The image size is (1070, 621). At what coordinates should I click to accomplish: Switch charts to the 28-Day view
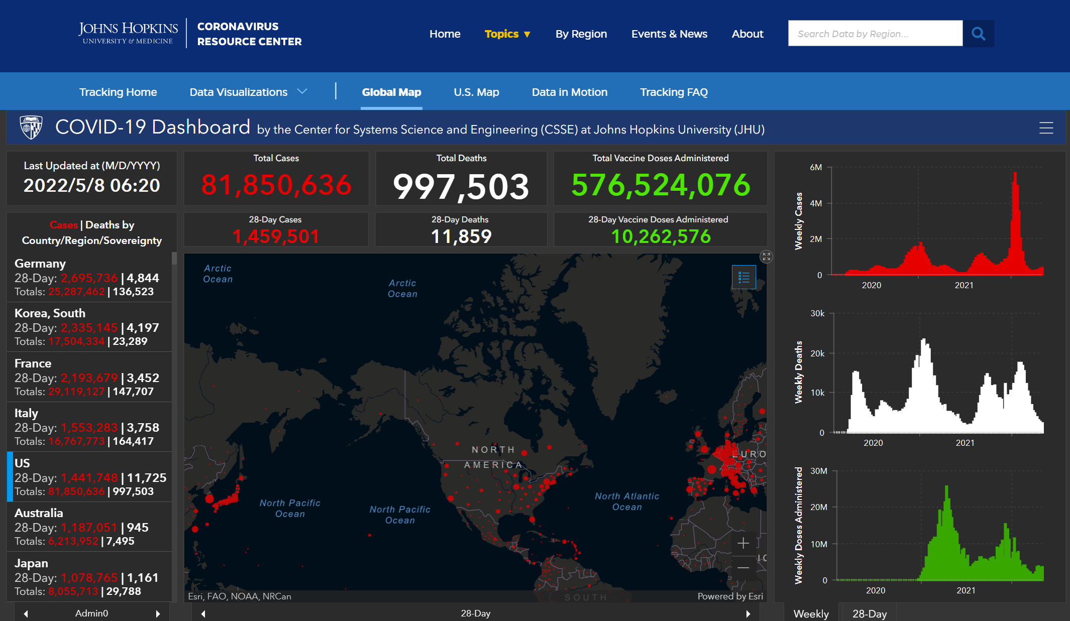pyautogui.click(x=869, y=613)
